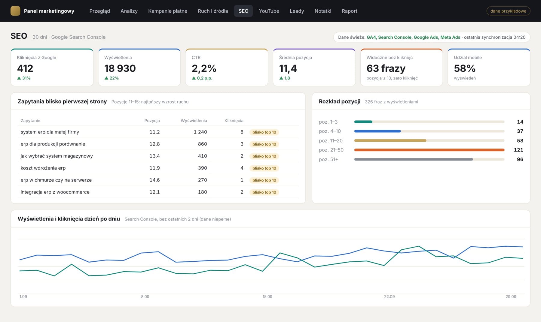
Task: Click blisko top 10 badge in 14,6 row
Action: tap(264, 180)
